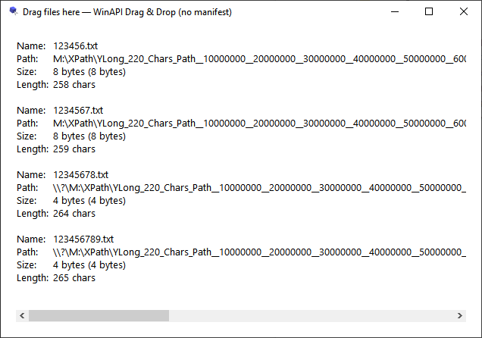Click the horizontal scrollbar thumb
482x338 pixels.
click(99, 315)
